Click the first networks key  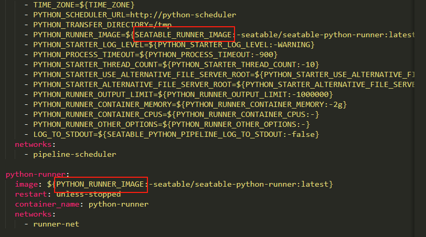(x=33, y=144)
